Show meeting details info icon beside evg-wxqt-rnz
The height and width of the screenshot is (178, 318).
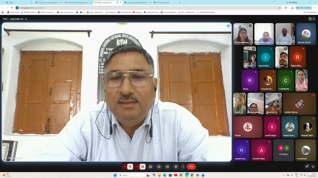(26, 19)
